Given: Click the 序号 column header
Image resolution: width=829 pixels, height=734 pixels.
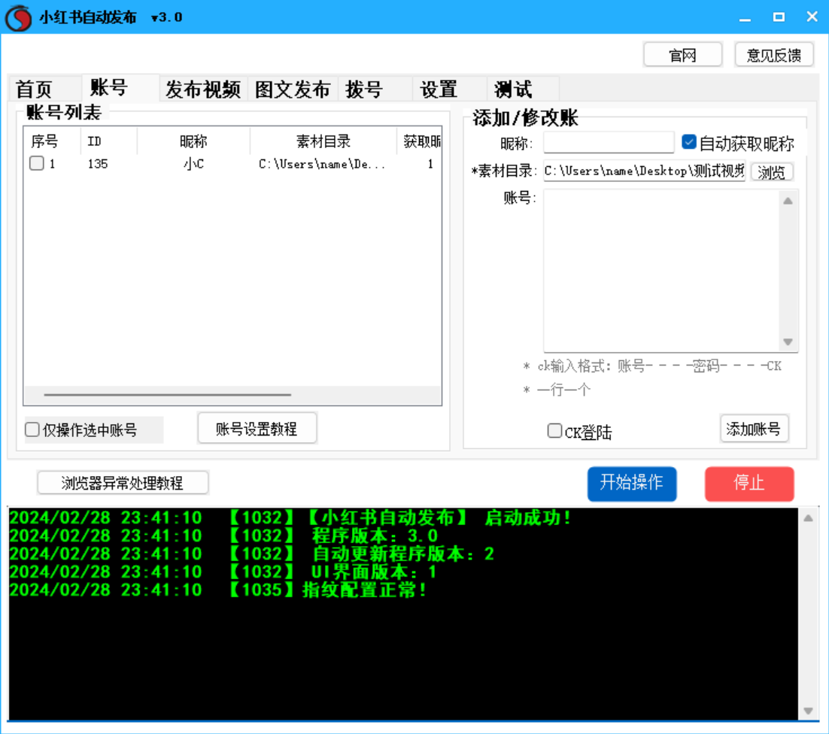Looking at the screenshot, I should click(x=52, y=141).
